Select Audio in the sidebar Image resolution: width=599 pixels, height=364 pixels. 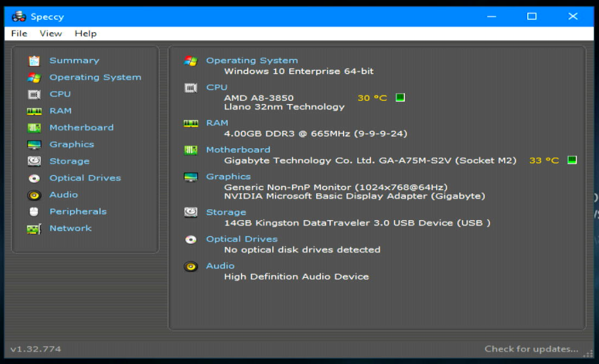point(64,195)
